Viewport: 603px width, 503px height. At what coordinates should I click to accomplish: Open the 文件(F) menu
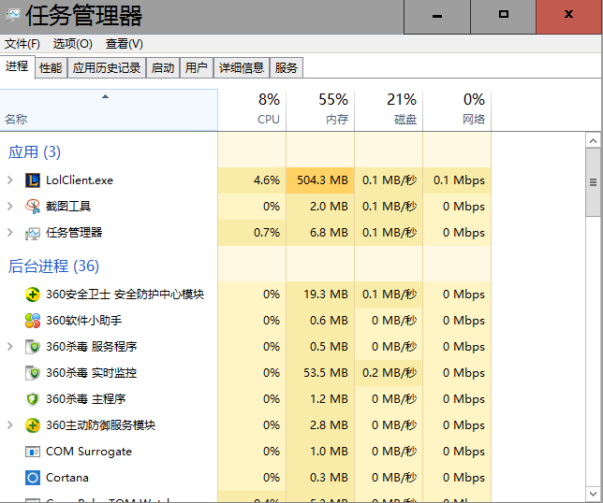pos(22,44)
